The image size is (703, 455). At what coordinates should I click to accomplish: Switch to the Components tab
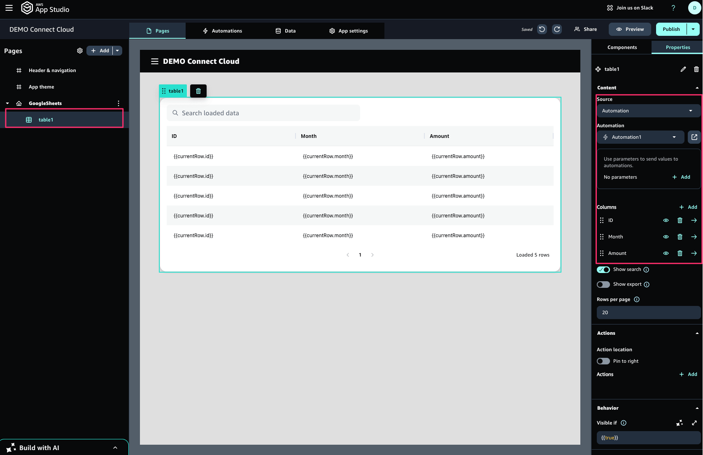click(622, 47)
